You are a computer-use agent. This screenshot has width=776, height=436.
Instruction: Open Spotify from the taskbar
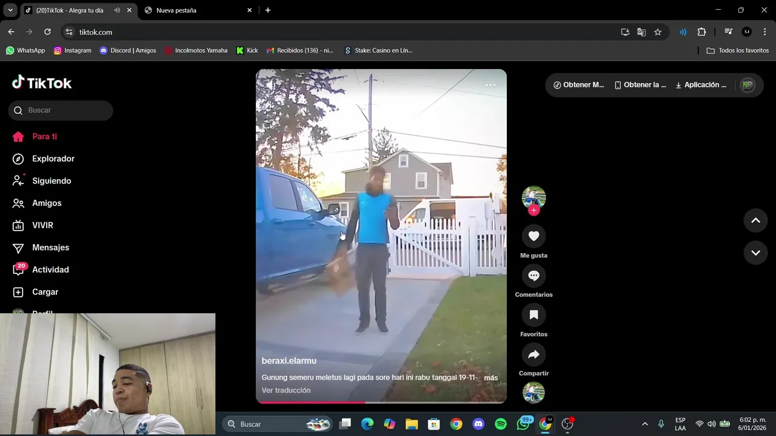click(x=501, y=424)
